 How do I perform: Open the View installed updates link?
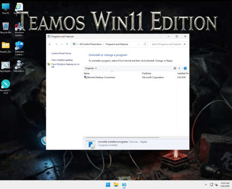(62, 60)
